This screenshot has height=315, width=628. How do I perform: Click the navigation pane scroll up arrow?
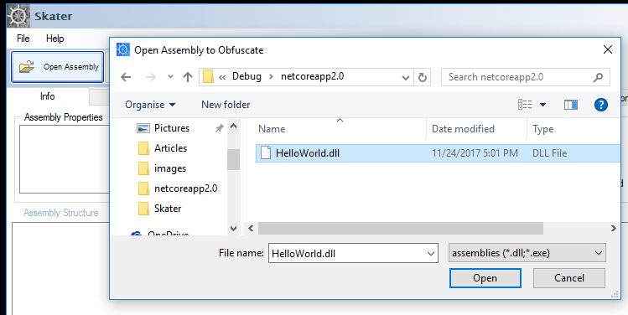(234, 126)
